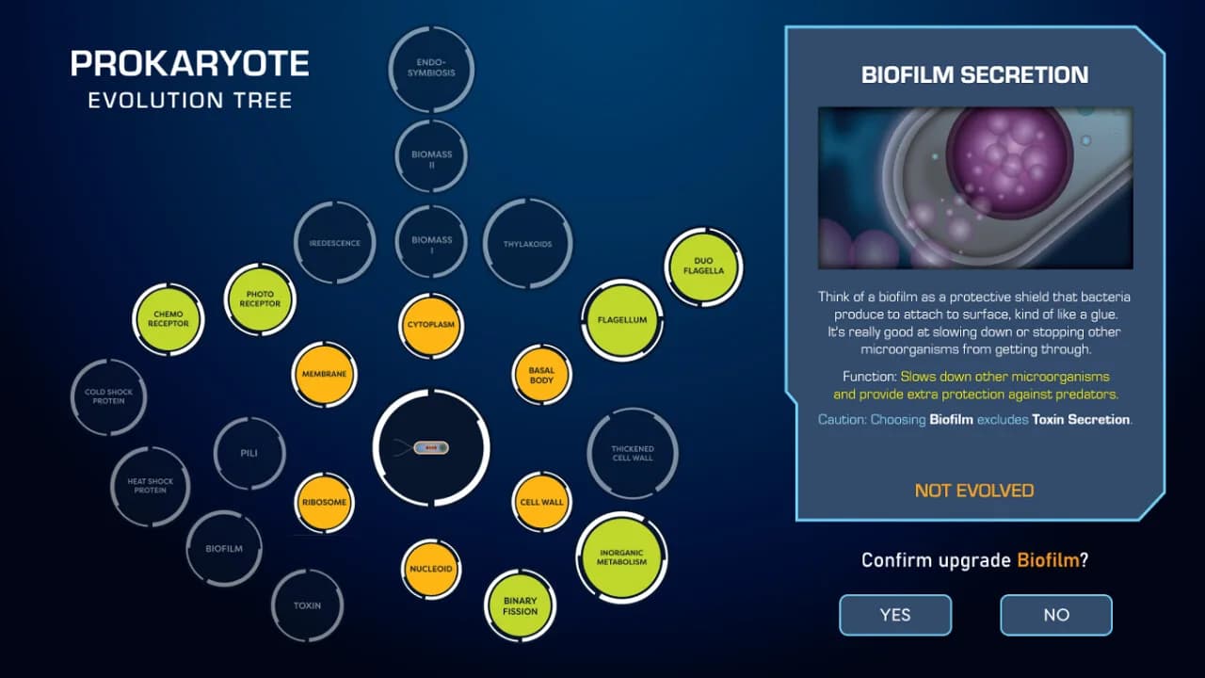Select the Biomass II node

pos(431,159)
